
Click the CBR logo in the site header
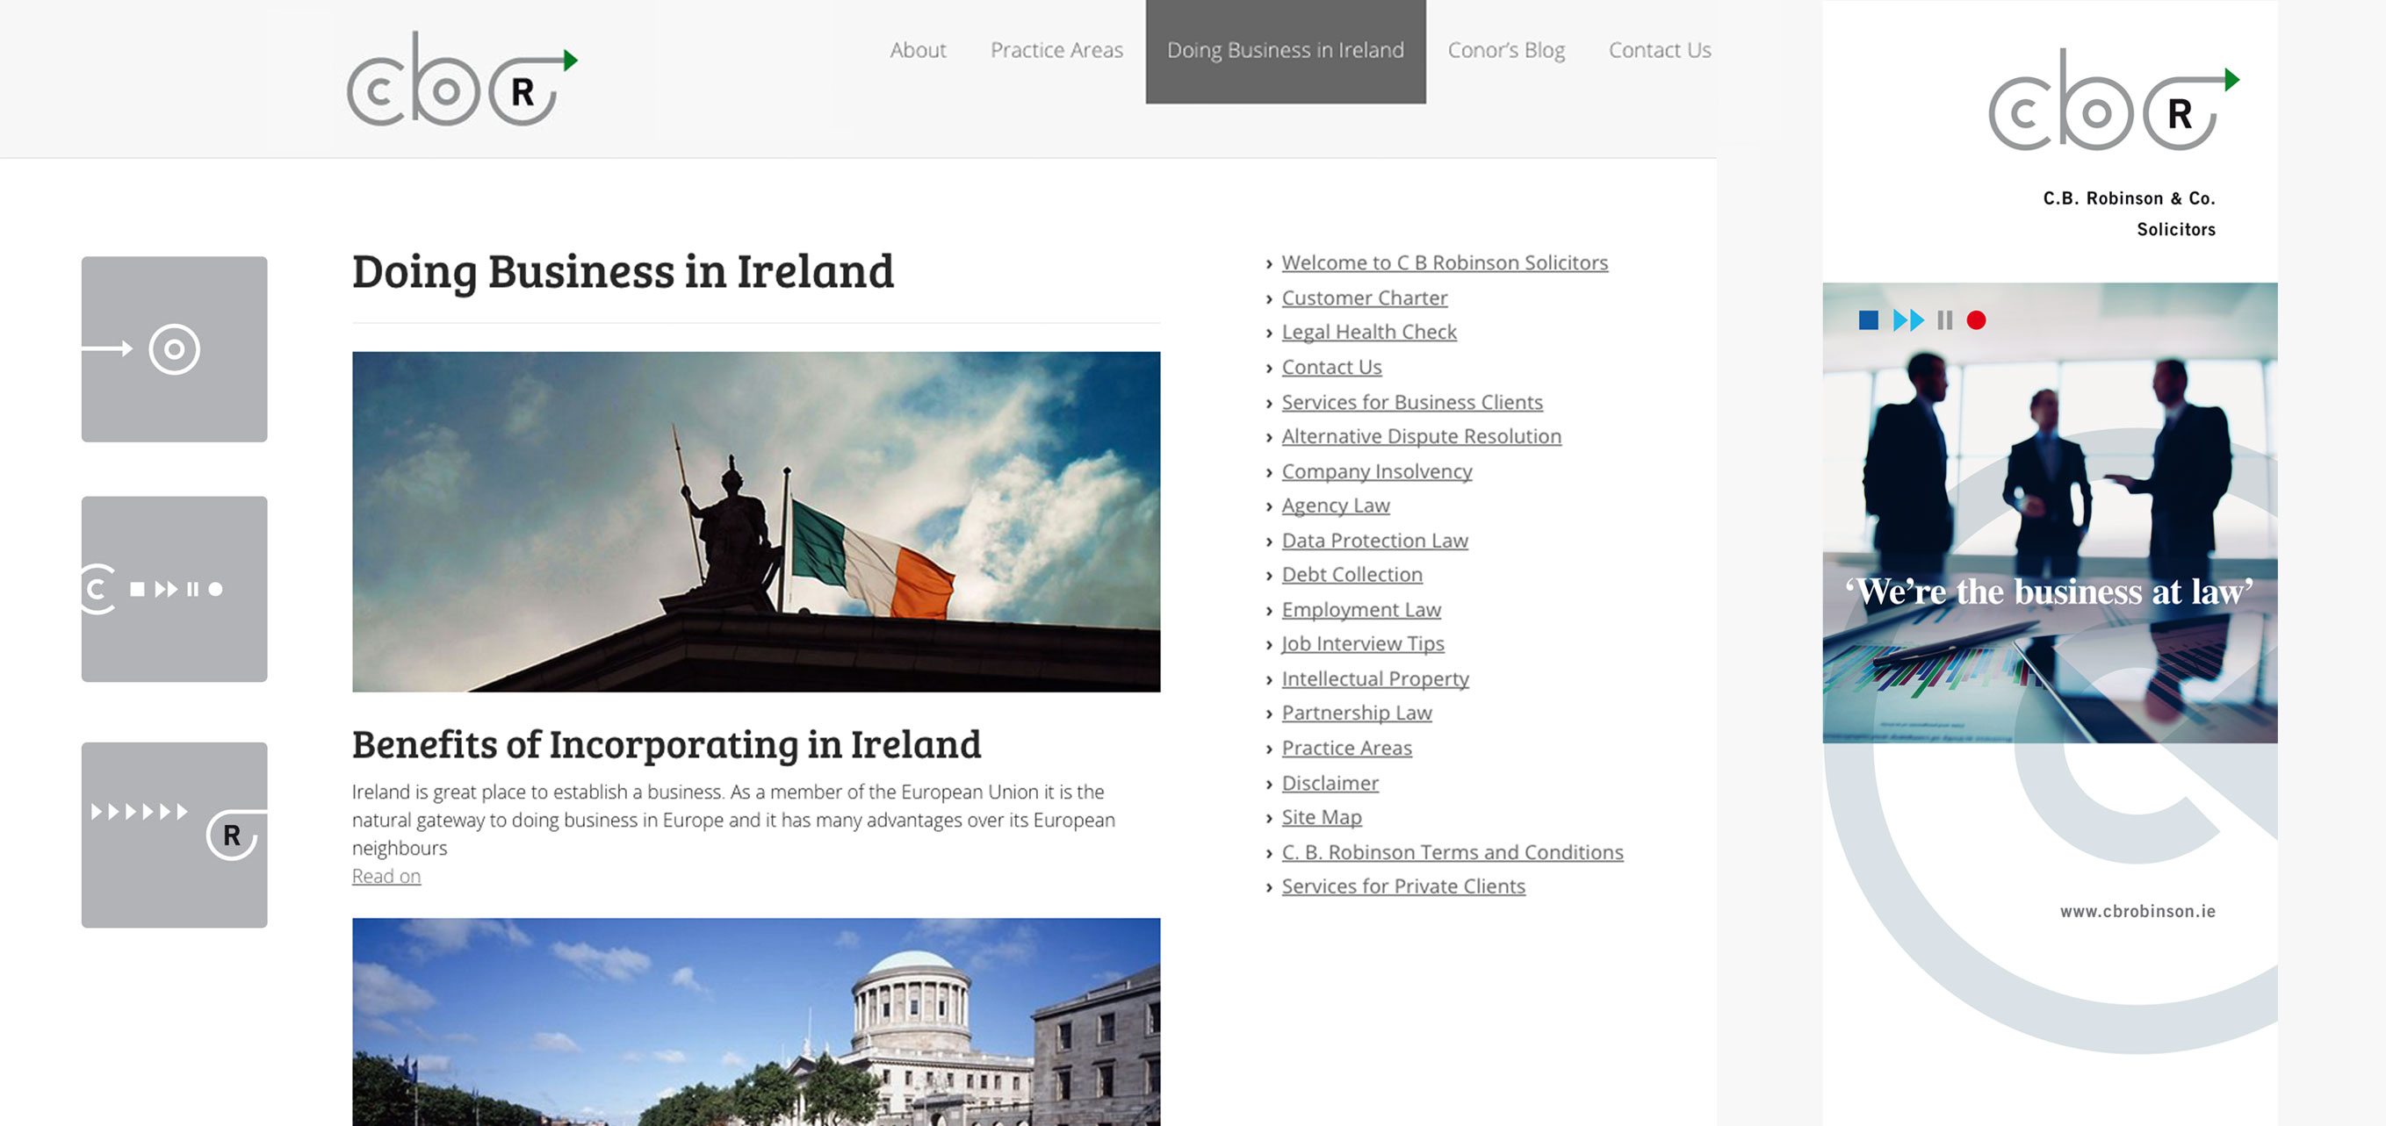(x=462, y=80)
